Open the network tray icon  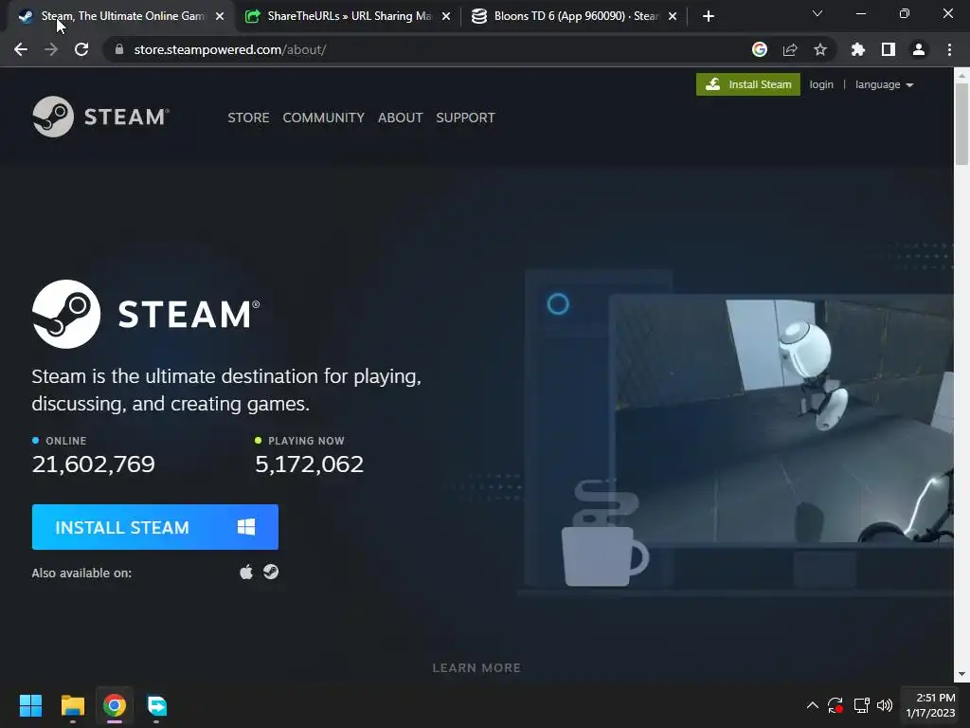click(x=861, y=705)
